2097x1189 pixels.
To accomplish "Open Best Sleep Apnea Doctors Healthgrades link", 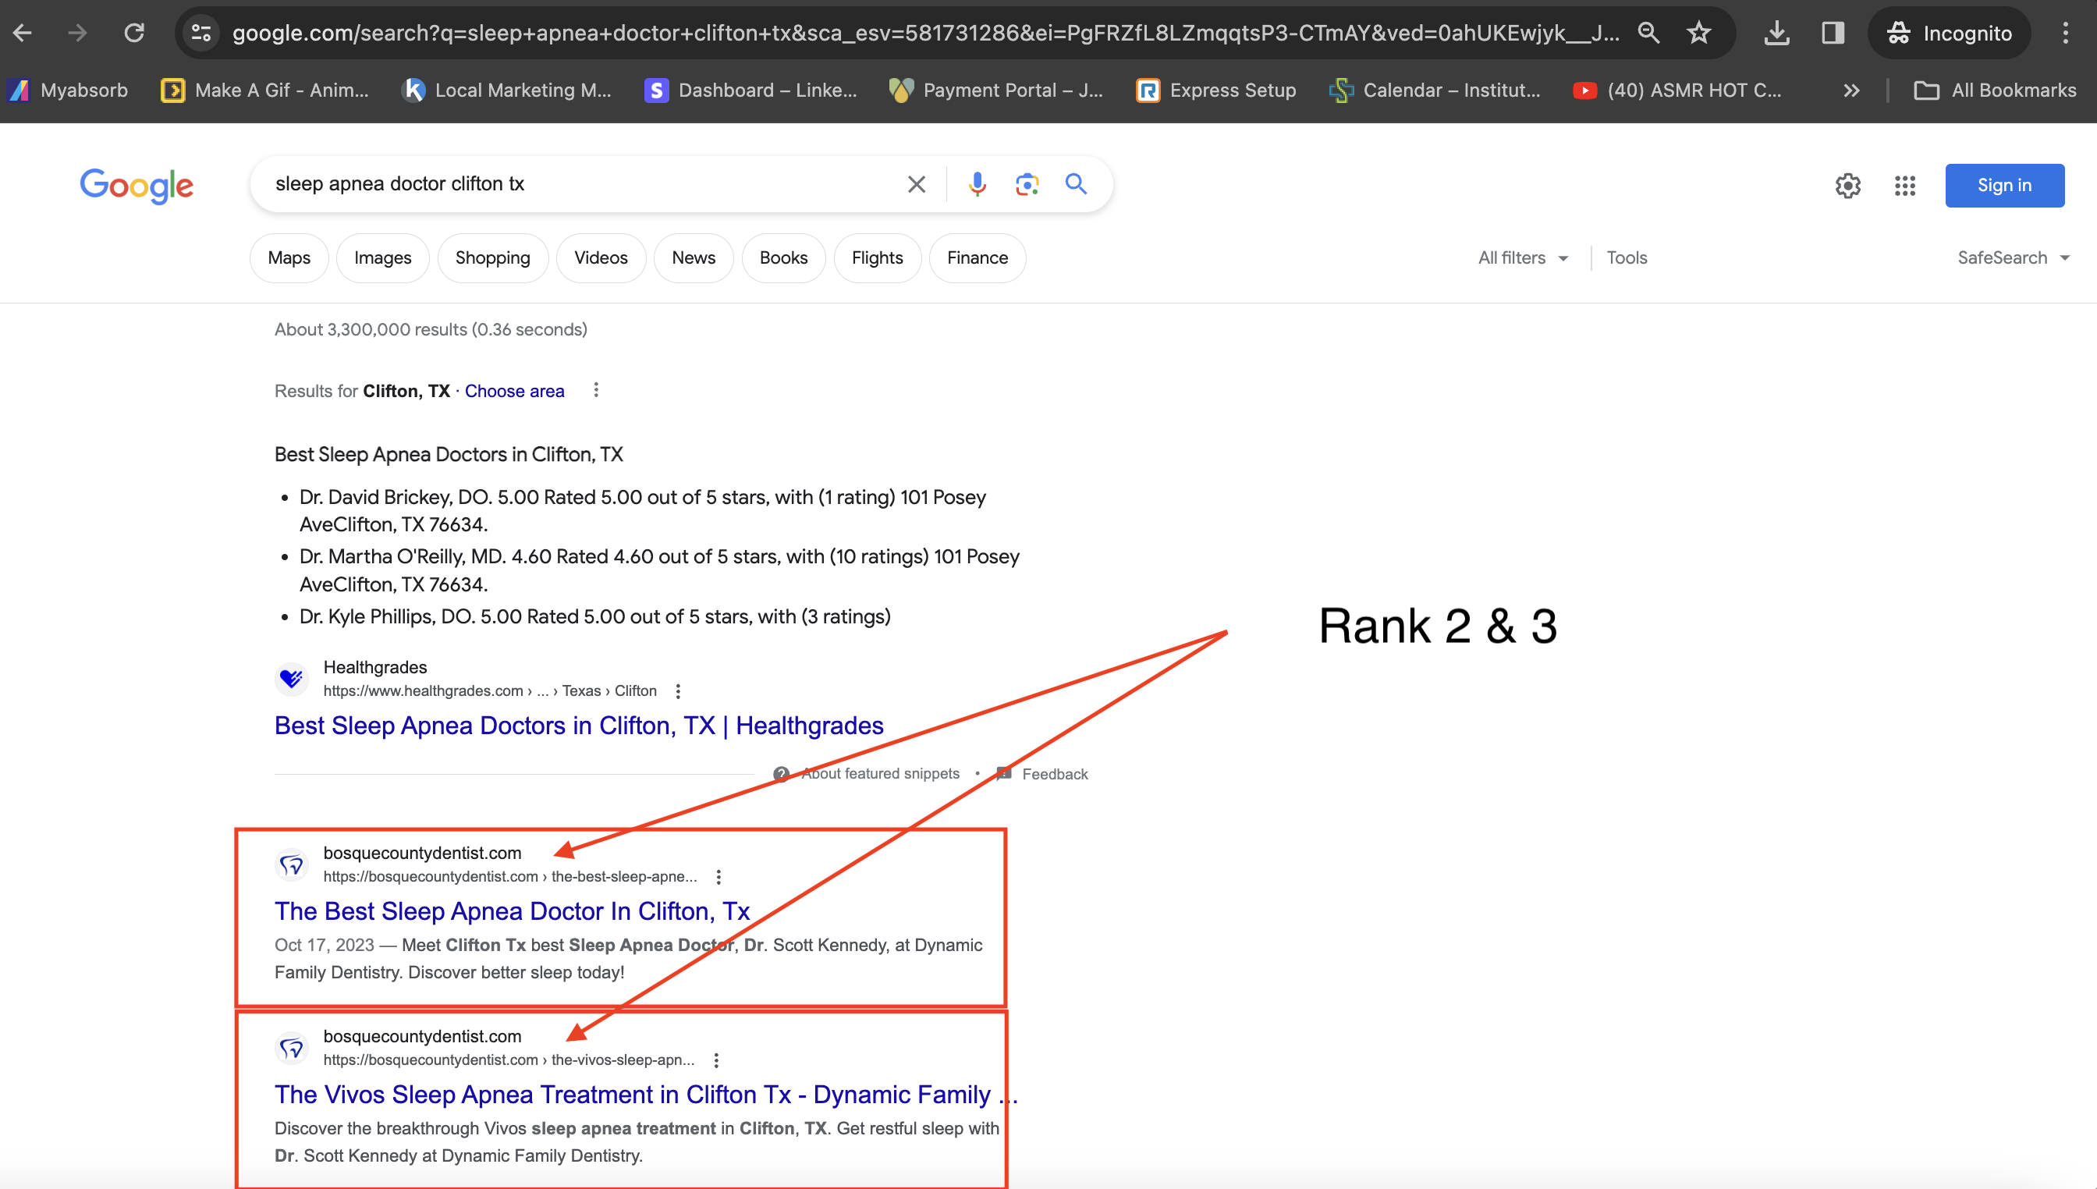I will [x=579, y=725].
